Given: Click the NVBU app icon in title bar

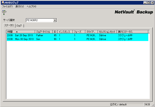Looking at the screenshot, I should point(3,3).
